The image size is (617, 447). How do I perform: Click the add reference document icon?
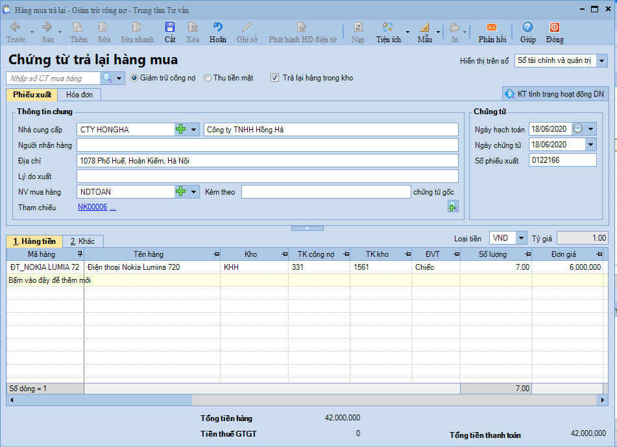point(453,206)
